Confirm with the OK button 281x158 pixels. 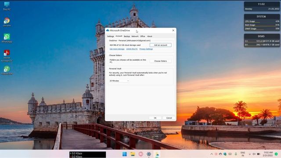pyautogui.click(x=155, y=118)
